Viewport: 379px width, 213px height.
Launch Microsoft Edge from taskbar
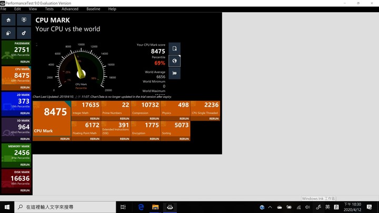[x=141, y=207]
